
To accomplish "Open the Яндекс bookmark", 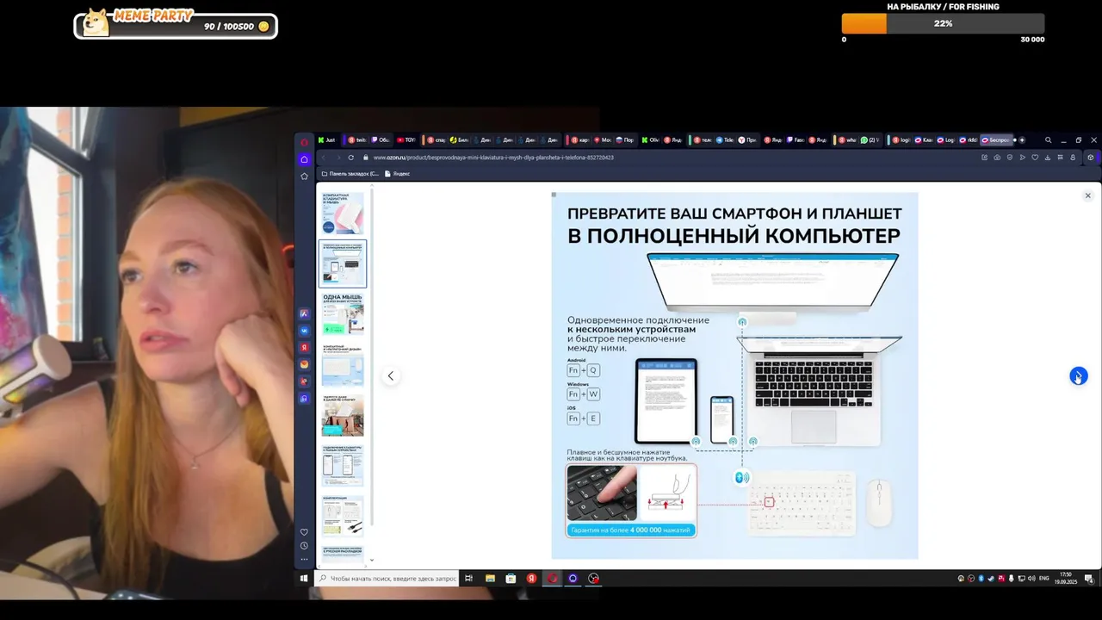I will [x=397, y=174].
